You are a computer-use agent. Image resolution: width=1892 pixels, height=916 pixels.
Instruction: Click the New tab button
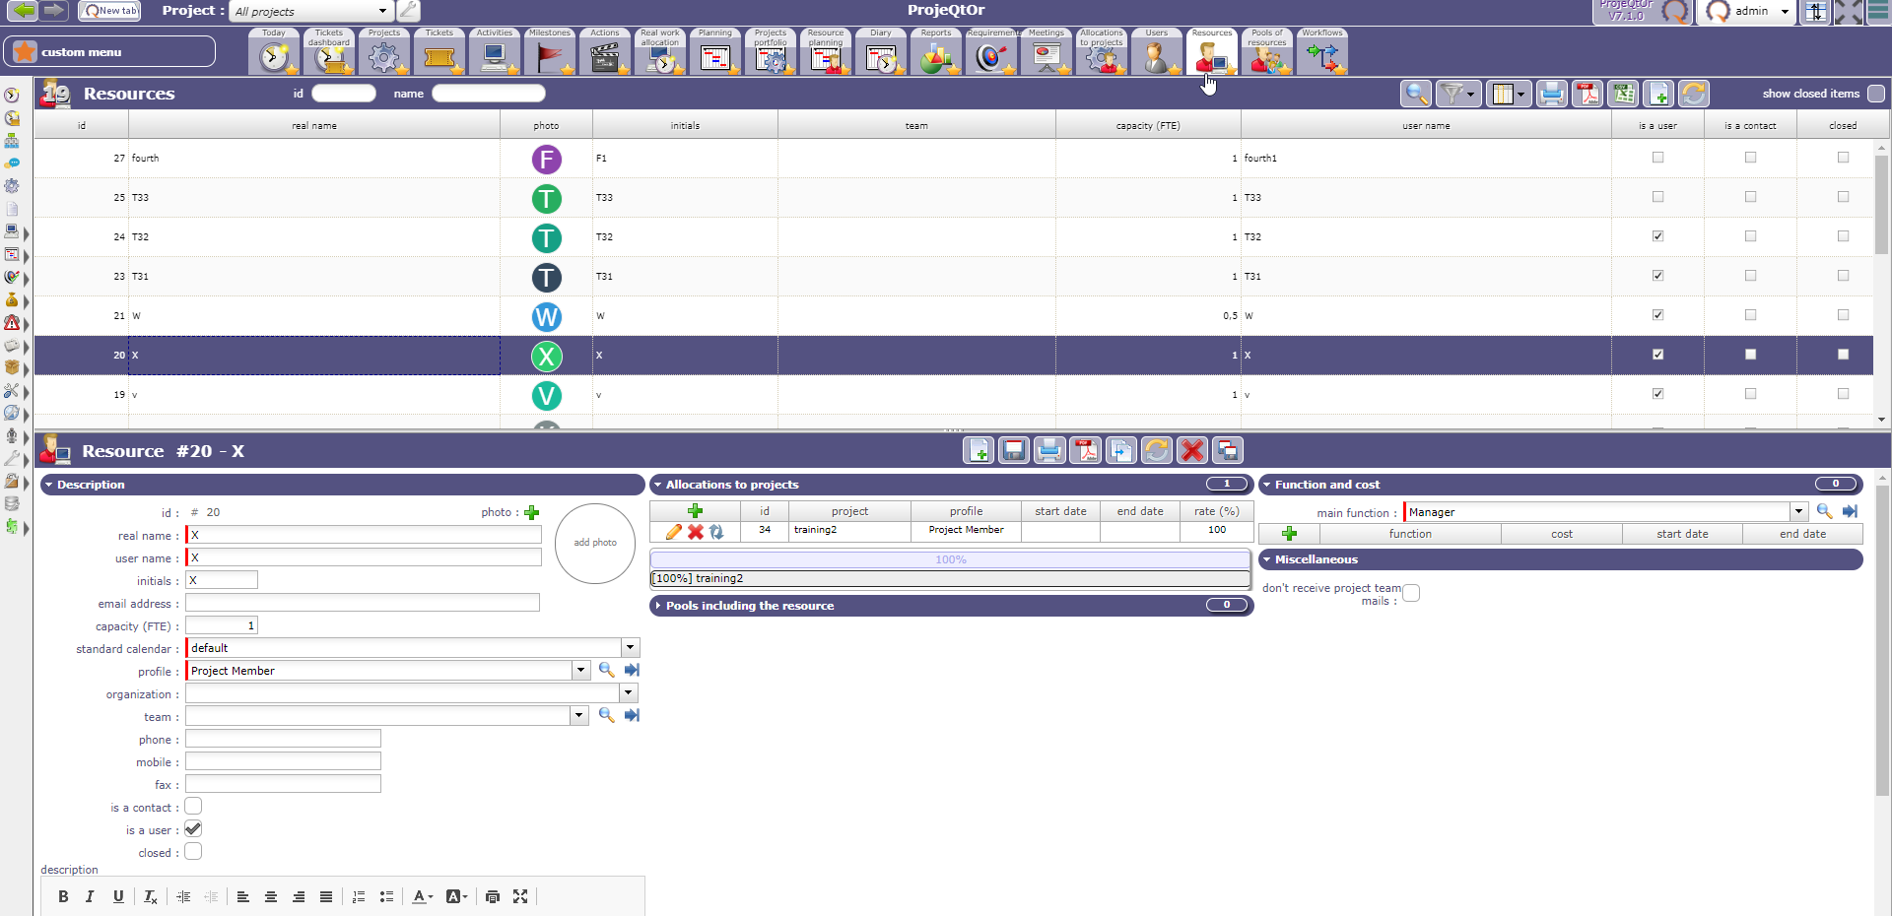[x=109, y=11]
